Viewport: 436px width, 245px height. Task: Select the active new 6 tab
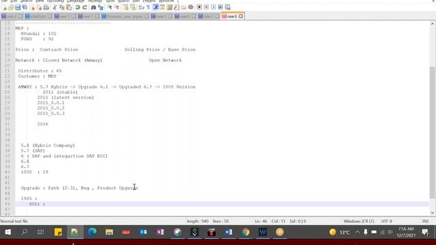coord(232,16)
